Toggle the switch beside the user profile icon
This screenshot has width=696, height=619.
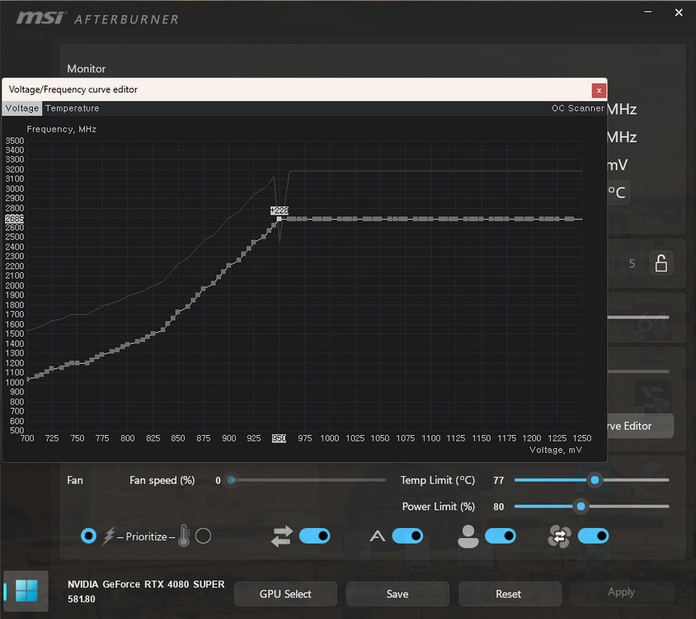[x=501, y=536]
